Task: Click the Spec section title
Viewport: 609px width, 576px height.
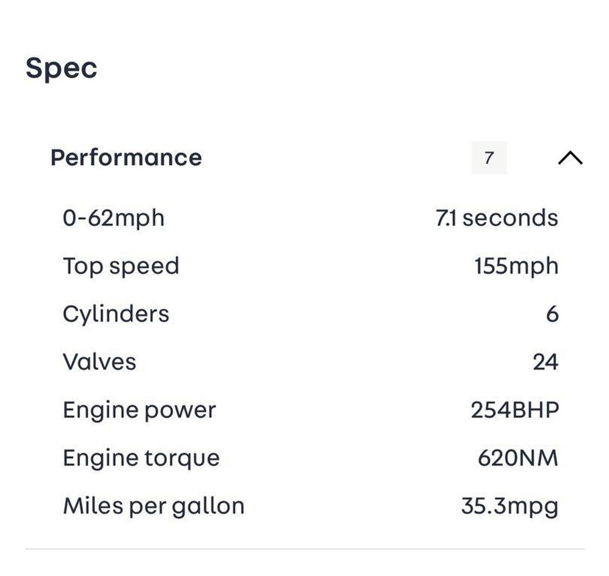Action: click(61, 68)
